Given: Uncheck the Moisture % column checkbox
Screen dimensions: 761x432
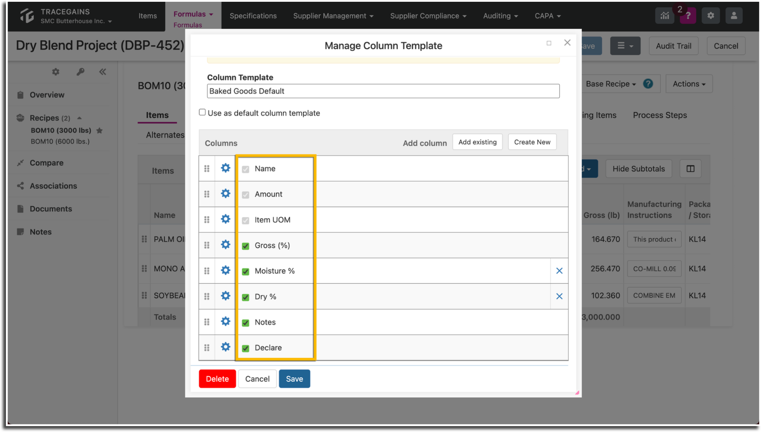Looking at the screenshot, I should (245, 272).
